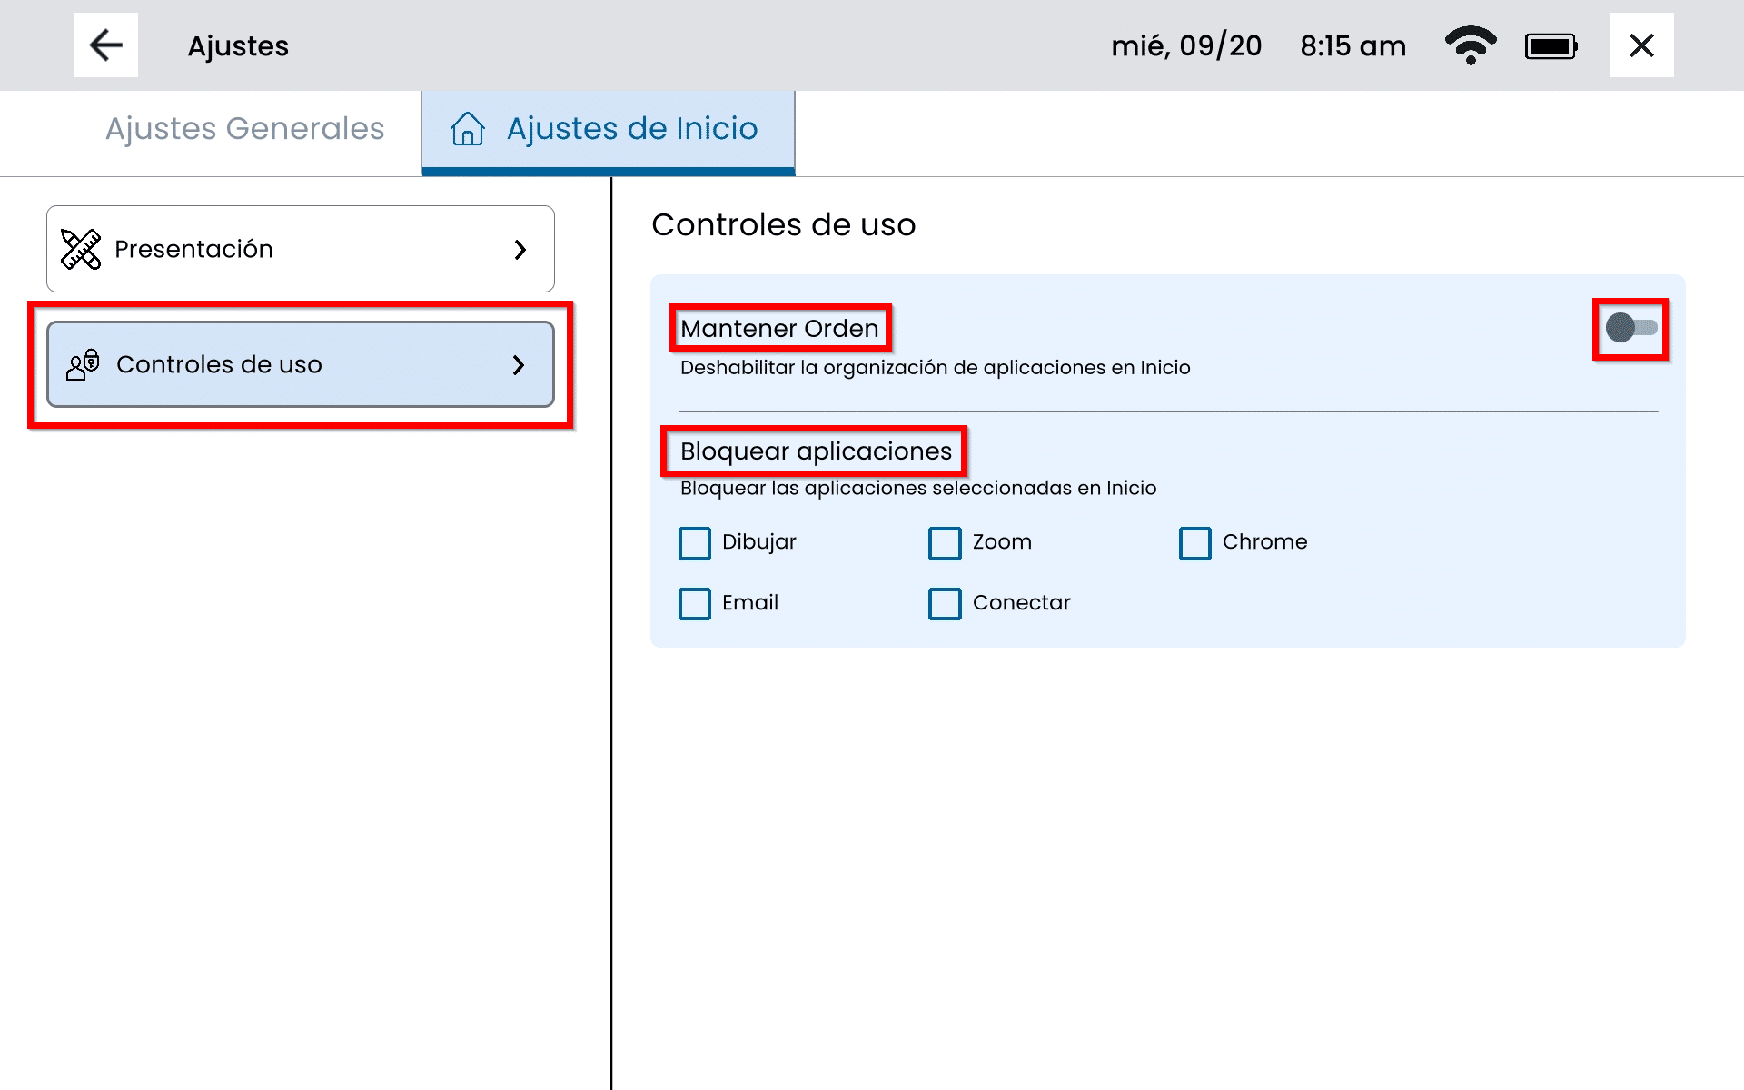
Task: Click the battery status icon
Action: pos(1551,46)
